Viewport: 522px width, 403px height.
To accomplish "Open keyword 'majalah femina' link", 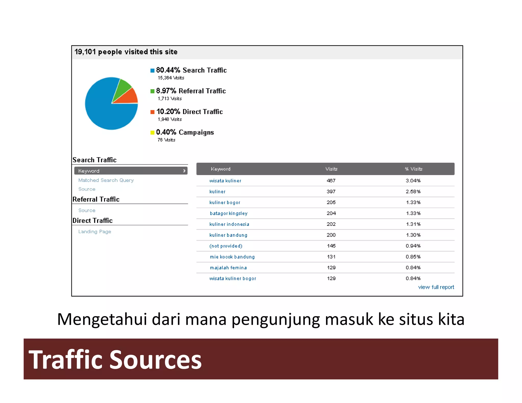I will point(228,268).
